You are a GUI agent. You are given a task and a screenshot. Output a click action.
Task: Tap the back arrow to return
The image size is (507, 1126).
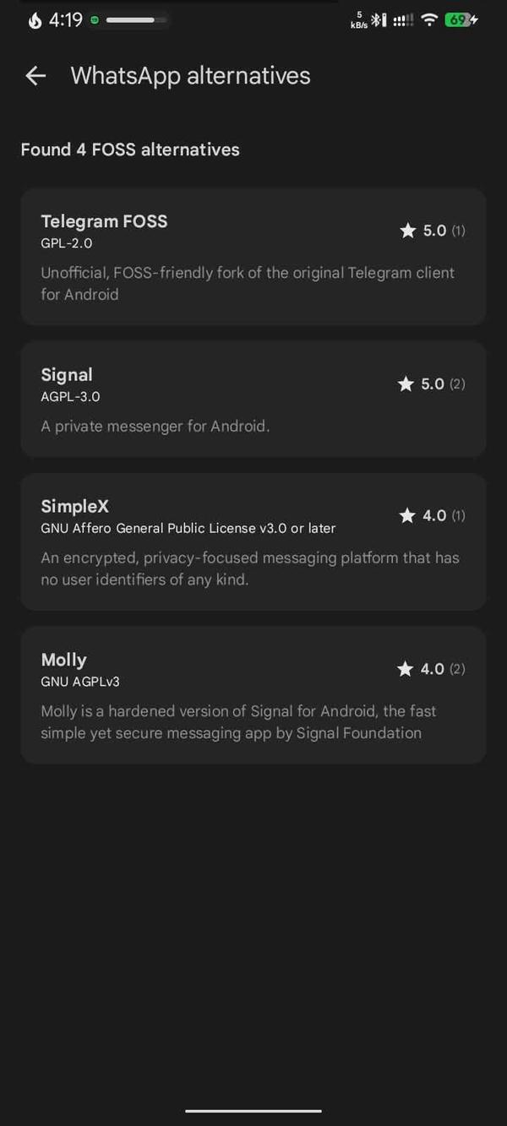click(x=35, y=76)
